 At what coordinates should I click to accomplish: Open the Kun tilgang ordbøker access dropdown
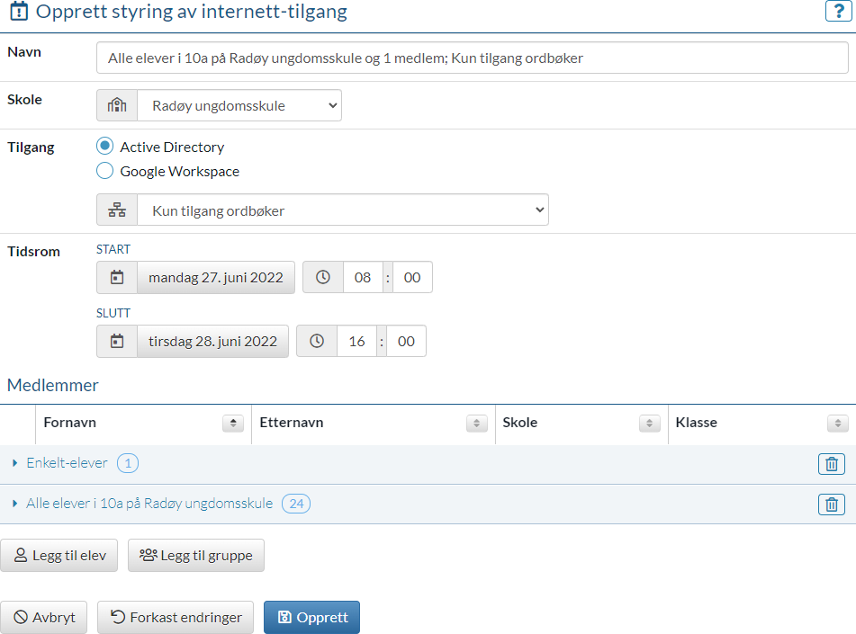pyautogui.click(x=342, y=210)
